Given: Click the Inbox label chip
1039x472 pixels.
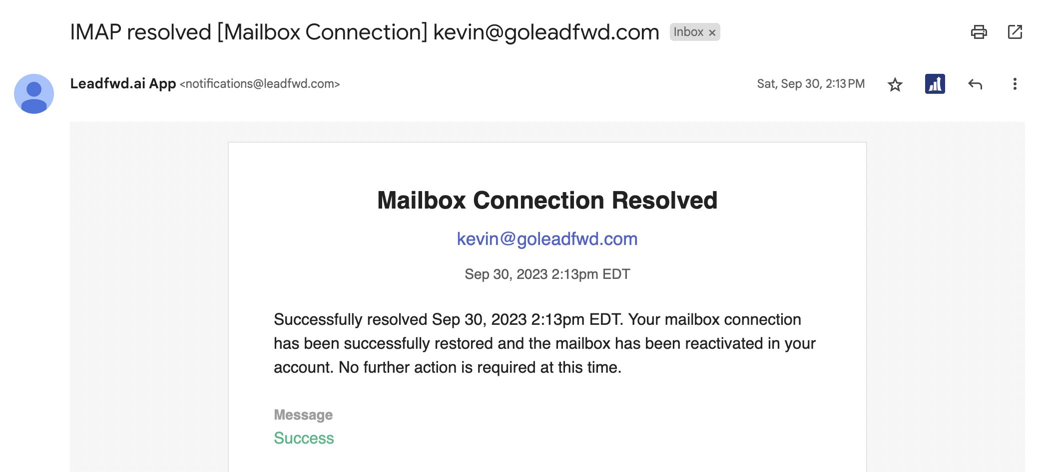Looking at the screenshot, I should pyautogui.click(x=688, y=32).
